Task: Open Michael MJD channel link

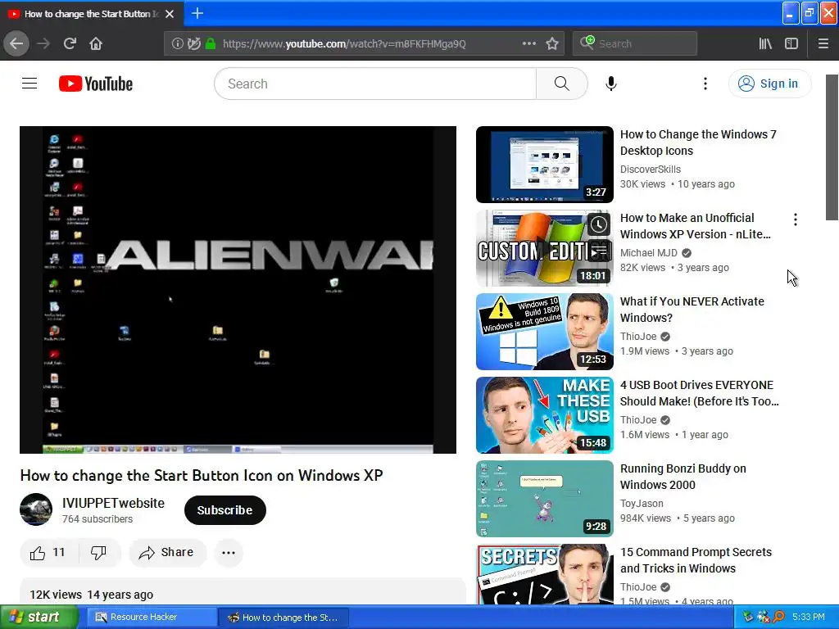Action: [x=649, y=252]
